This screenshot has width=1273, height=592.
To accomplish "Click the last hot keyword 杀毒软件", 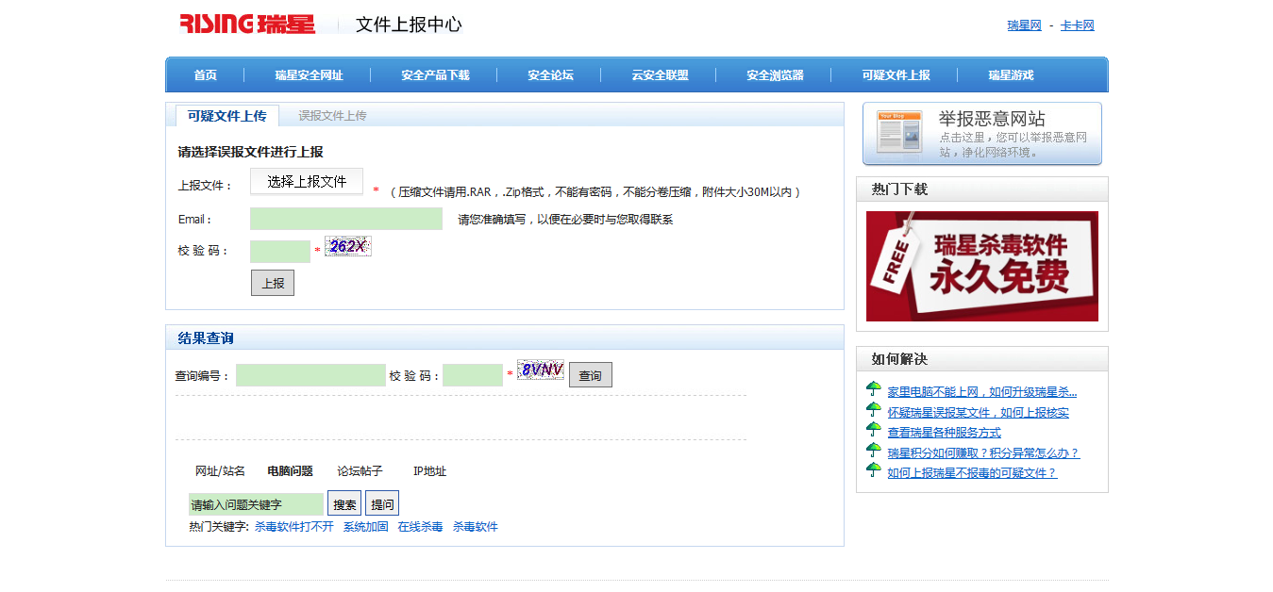I will [x=475, y=527].
